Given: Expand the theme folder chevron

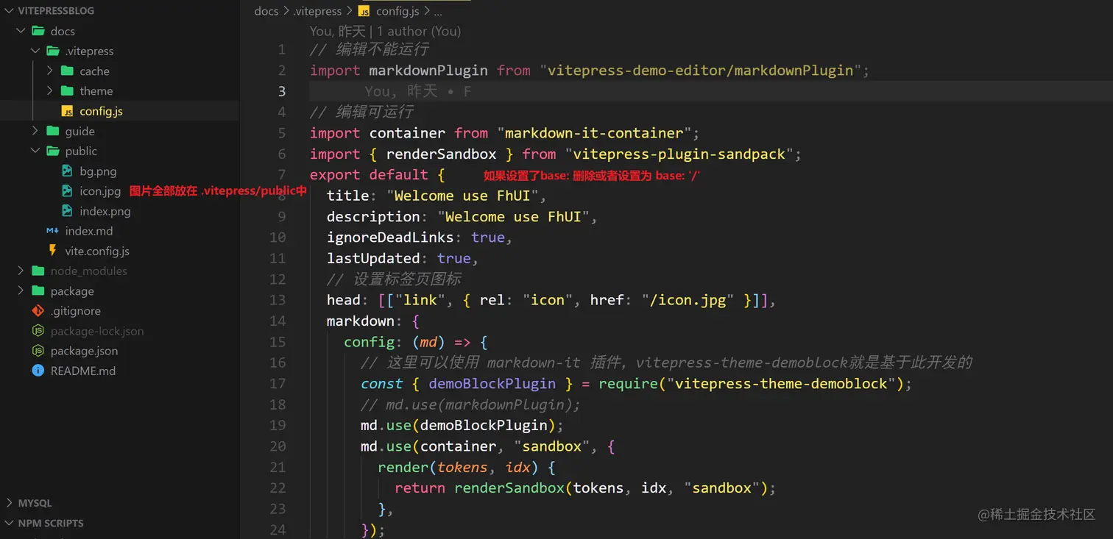Looking at the screenshot, I should click(x=49, y=90).
